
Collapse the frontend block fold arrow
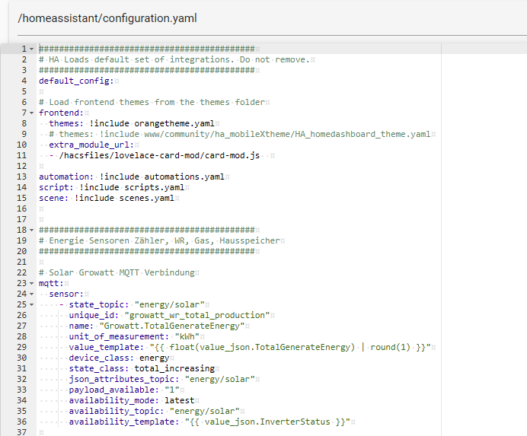click(31, 113)
